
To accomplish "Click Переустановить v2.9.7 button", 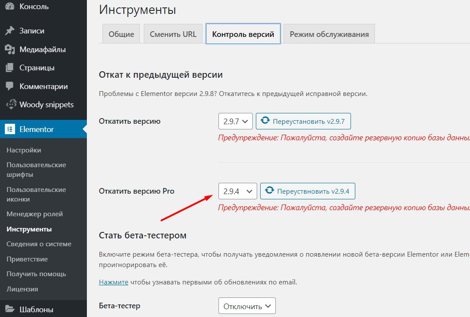I will point(303,121).
